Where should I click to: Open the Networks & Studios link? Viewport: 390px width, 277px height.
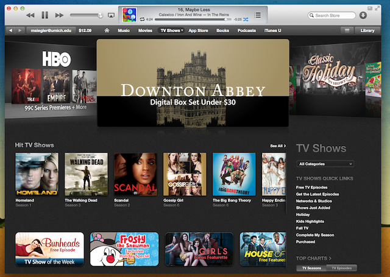coord(314,201)
